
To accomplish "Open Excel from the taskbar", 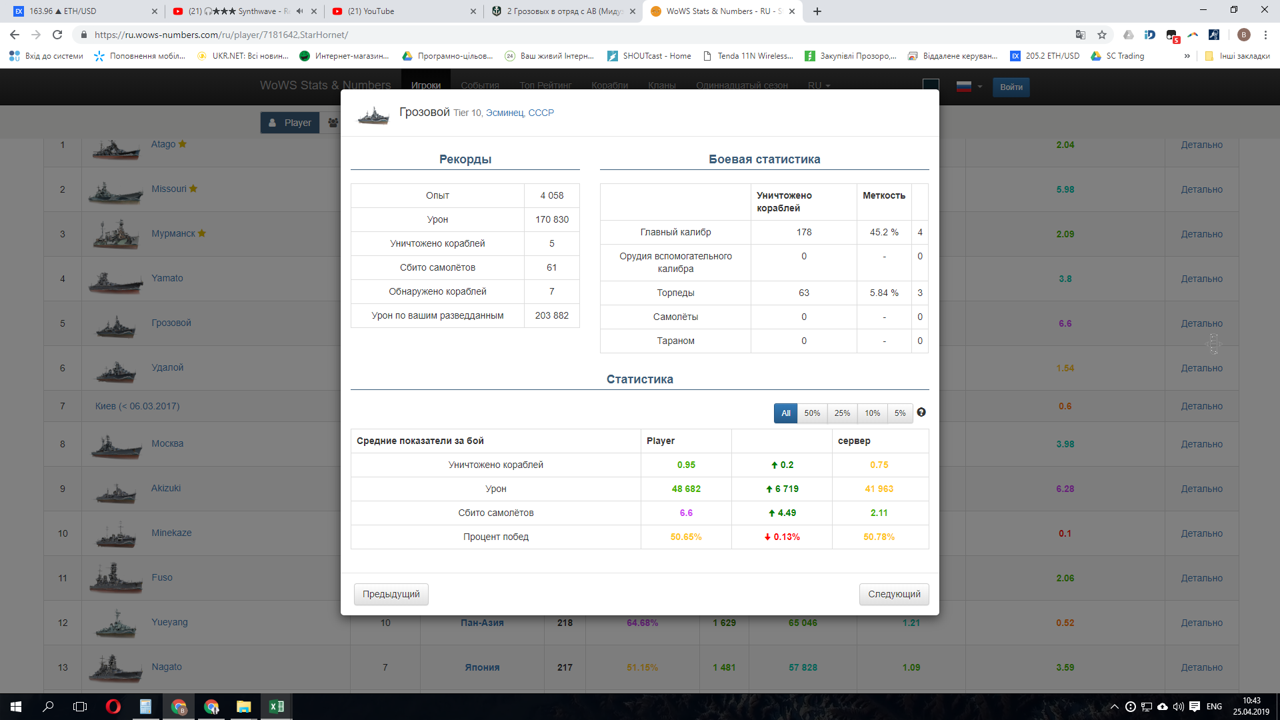I will [x=276, y=707].
